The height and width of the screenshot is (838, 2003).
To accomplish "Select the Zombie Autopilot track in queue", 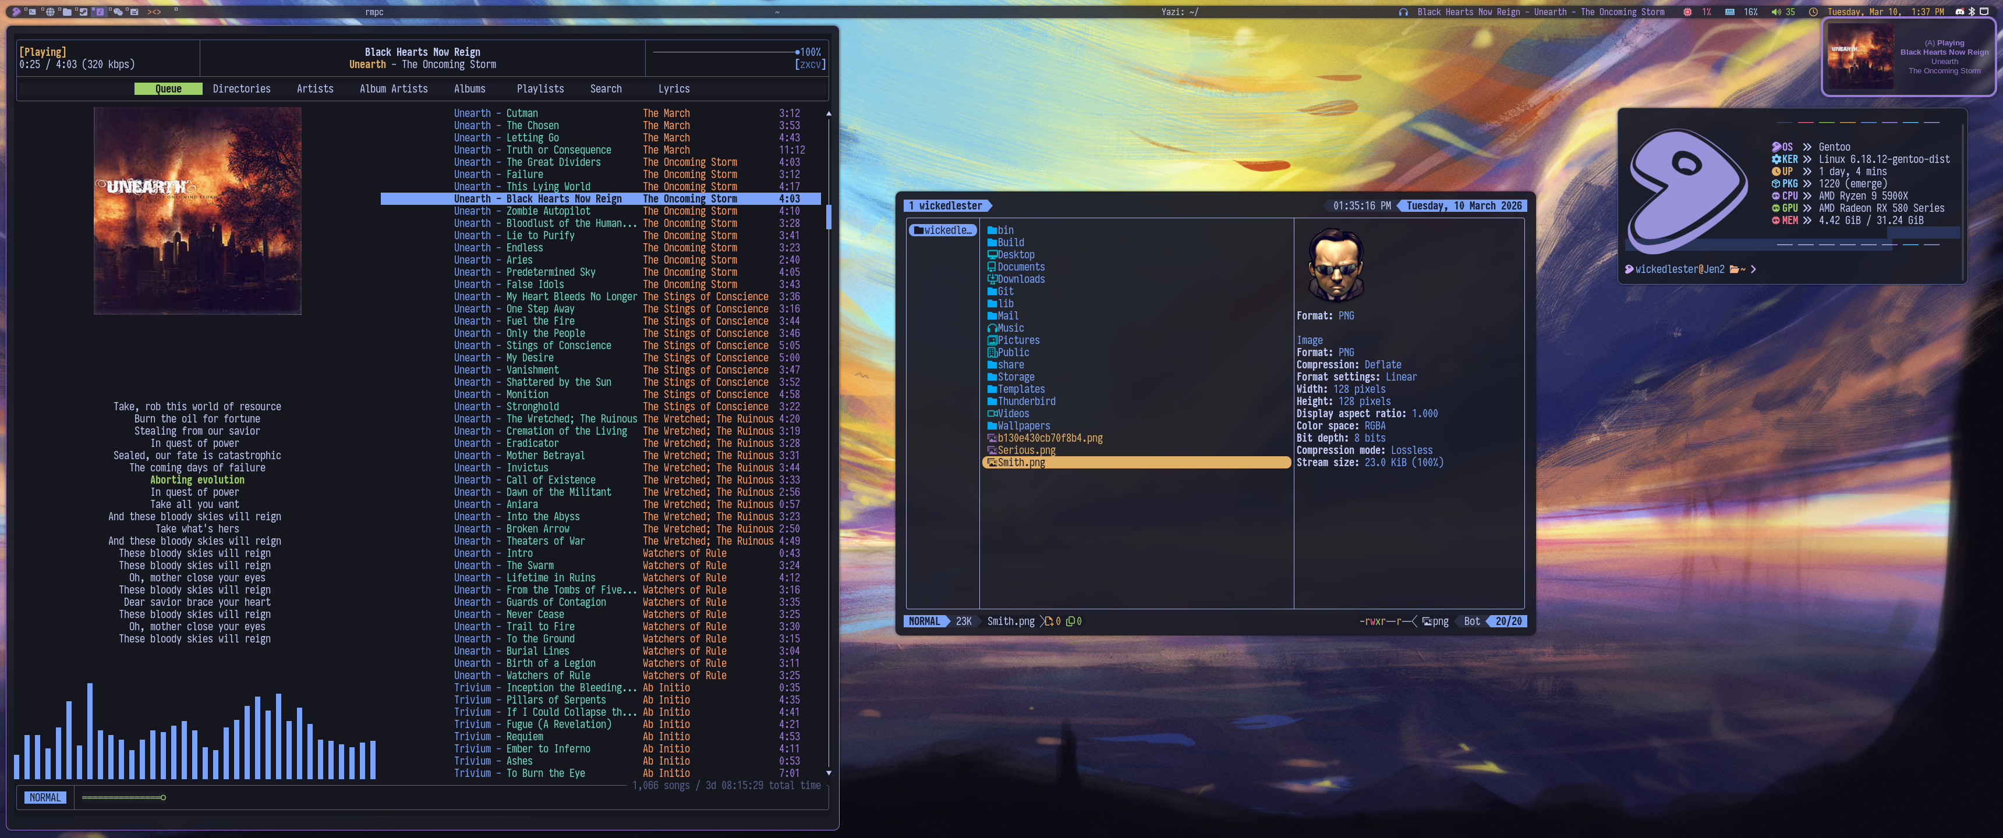I will [x=548, y=211].
